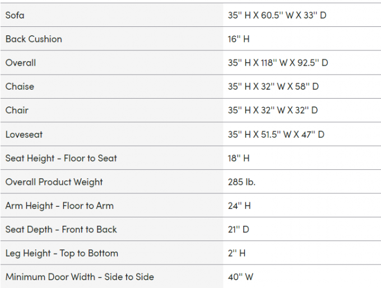Click Seat Height - Floor to Seat label

[61, 158]
